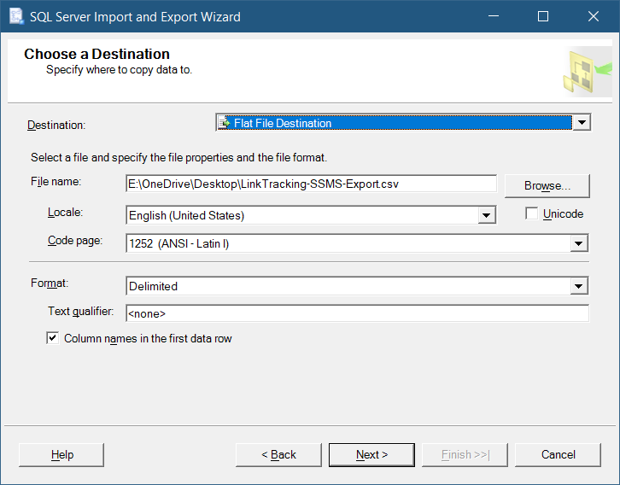620x485 pixels.
Task: Click the Delimited format combo box
Action: click(357, 286)
